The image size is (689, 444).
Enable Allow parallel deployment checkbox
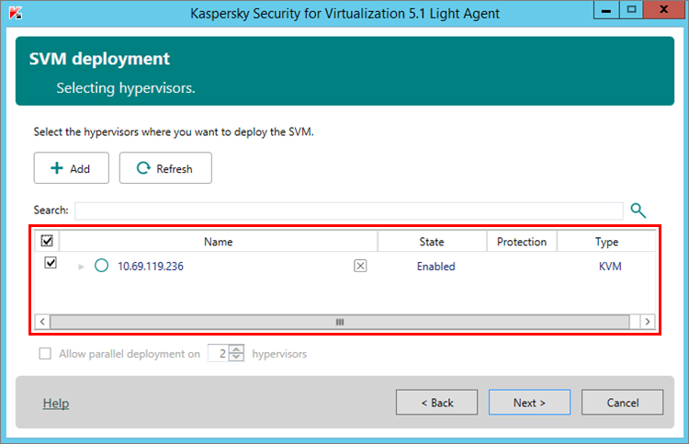coord(45,353)
